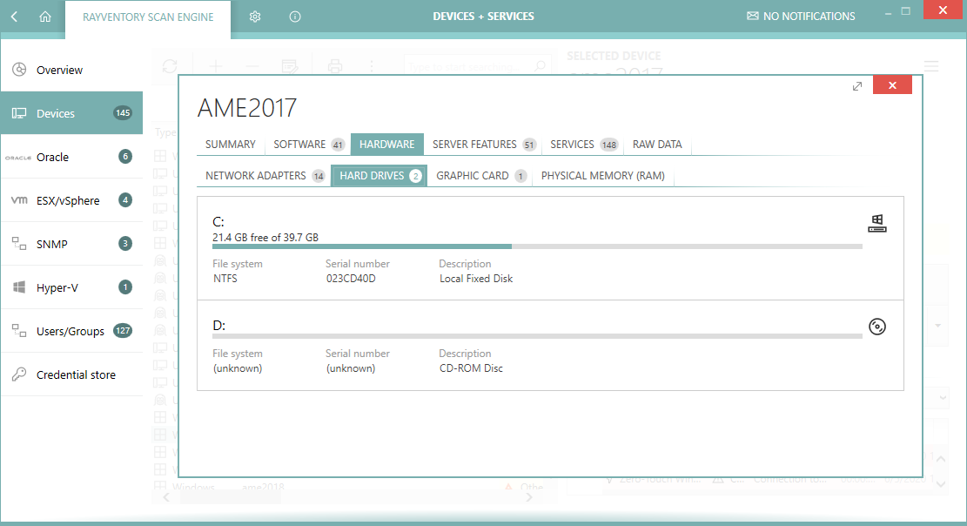This screenshot has height=526, width=967.
Task: Open the notifications envelope icon
Action: 753,17
